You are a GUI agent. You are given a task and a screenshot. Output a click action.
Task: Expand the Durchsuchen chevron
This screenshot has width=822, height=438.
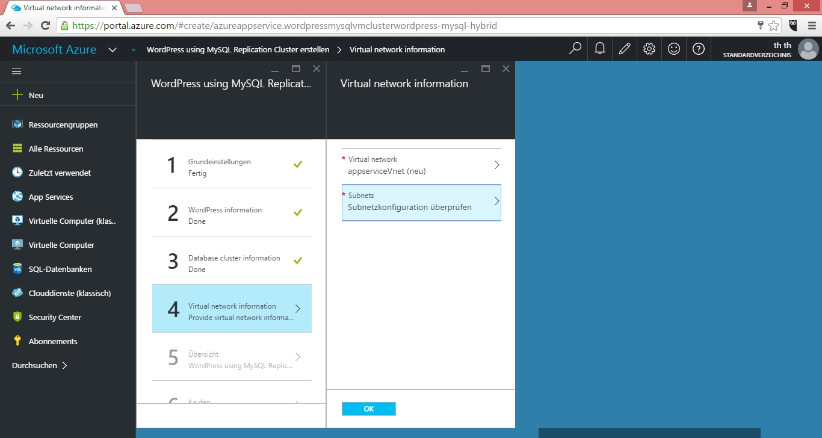pos(64,365)
